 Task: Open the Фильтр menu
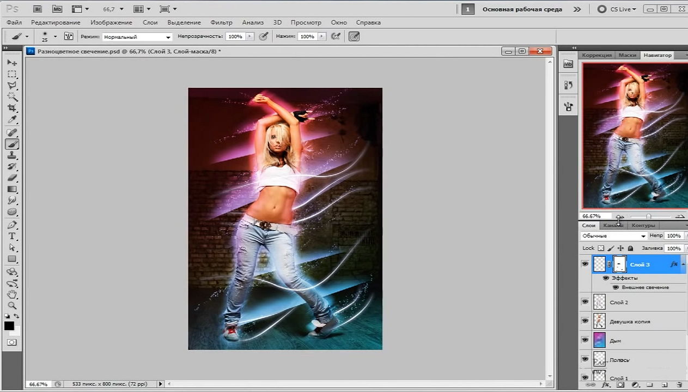pos(221,22)
